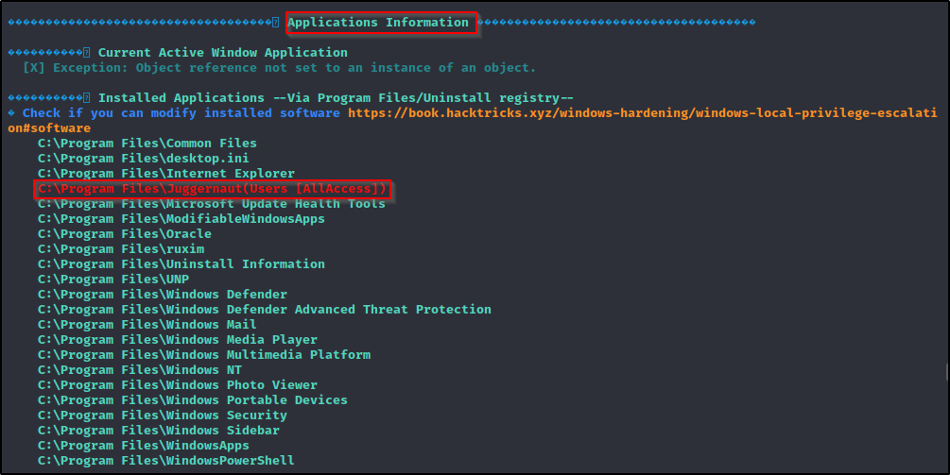
Task: Click the ruxim path entry
Action: (120, 249)
